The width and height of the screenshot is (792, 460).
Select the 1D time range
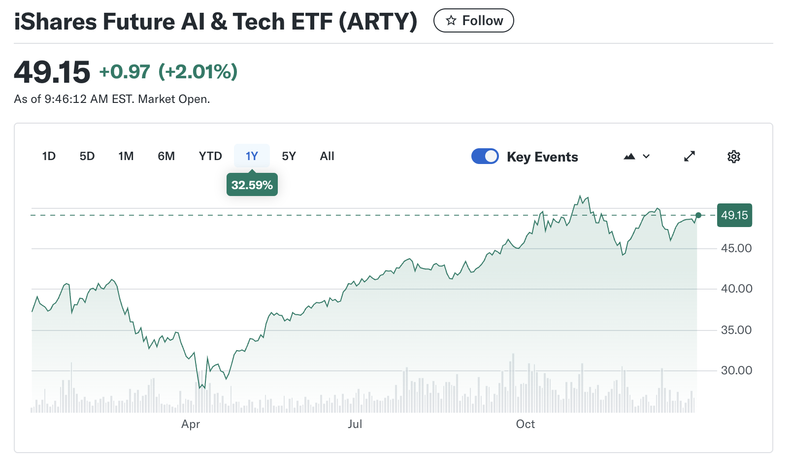tap(49, 156)
